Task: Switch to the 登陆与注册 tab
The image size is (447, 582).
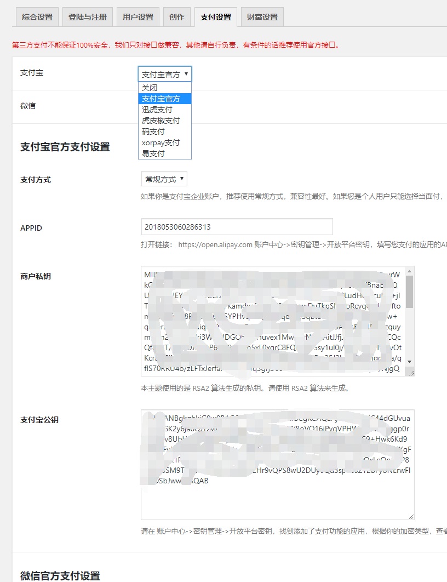Action: [88, 17]
